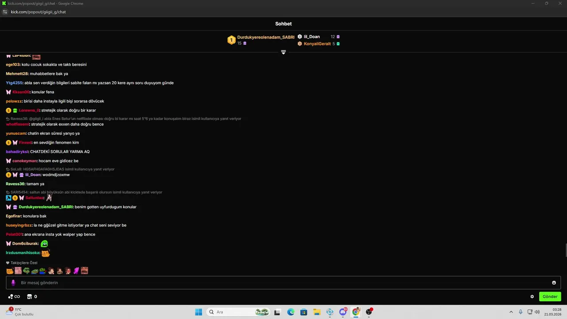The height and width of the screenshot is (319, 567).
Task: Open Discord from the taskbar
Action: 343,312
